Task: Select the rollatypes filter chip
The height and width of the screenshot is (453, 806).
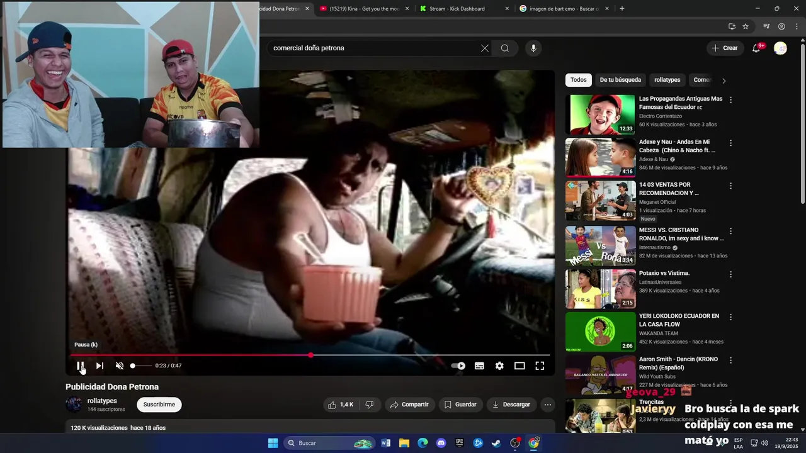Action: 667,80
